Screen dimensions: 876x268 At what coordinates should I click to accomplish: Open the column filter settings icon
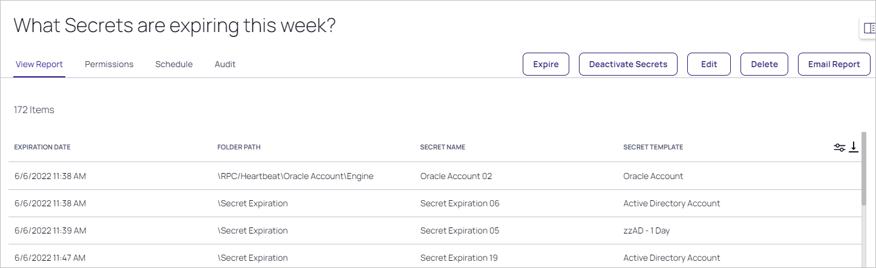pyautogui.click(x=839, y=148)
